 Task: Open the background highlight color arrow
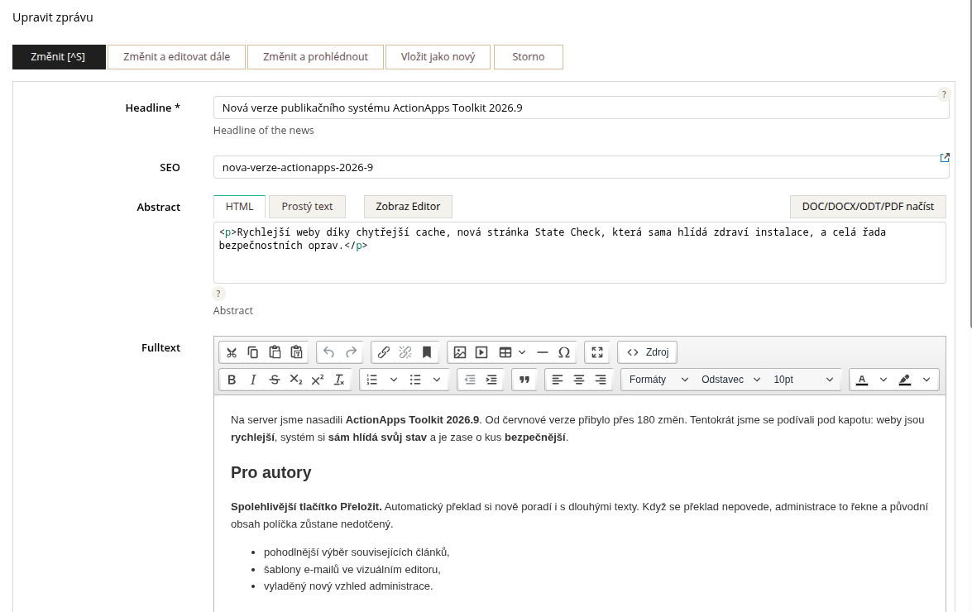927,380
